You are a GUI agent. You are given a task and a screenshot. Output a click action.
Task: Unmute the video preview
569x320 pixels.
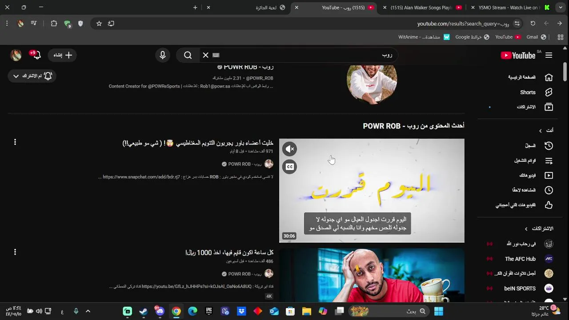click(289, 149)
